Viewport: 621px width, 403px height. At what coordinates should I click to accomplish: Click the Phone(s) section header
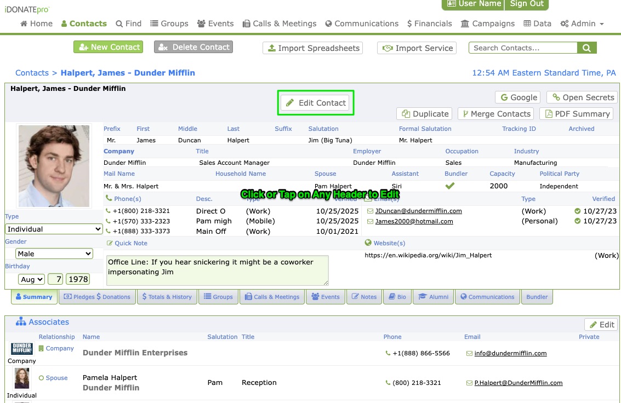coord(123,199)
